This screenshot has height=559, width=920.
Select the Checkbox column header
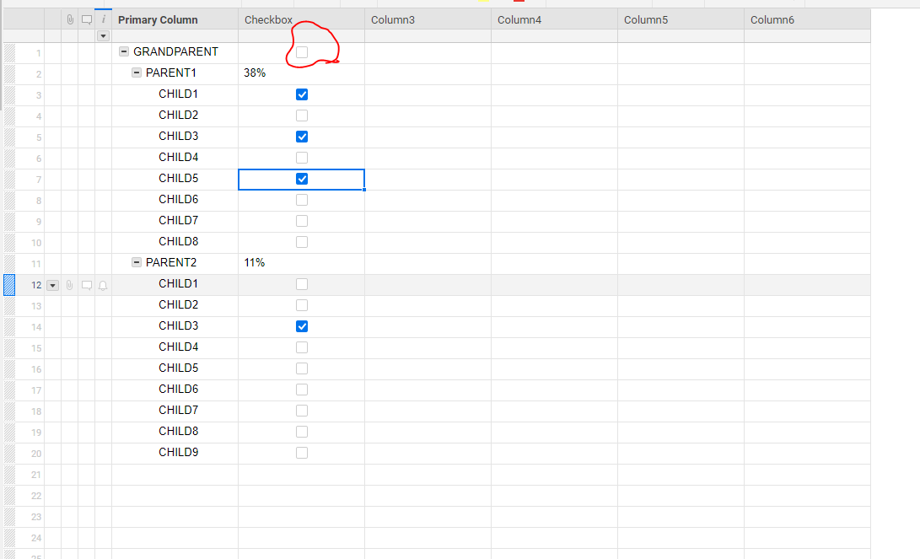(268, 19)
